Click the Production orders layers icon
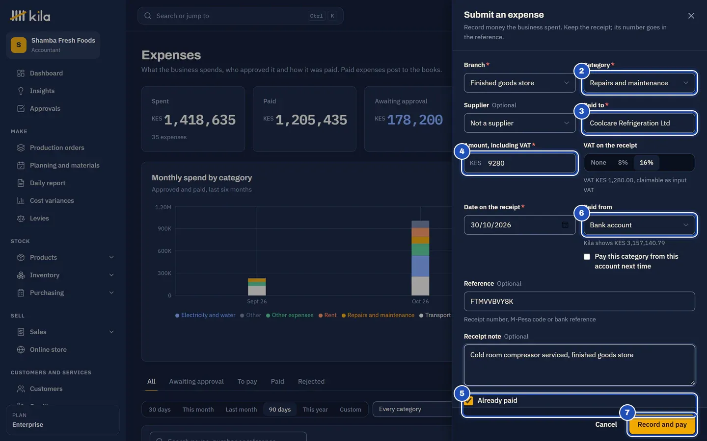Viewport: 707px width, 441px height. click(x=21, y=147)
